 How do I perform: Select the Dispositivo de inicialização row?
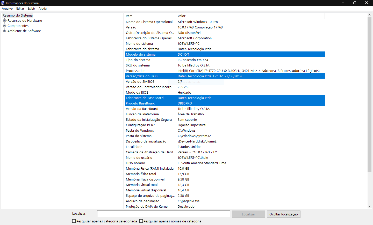225,141
